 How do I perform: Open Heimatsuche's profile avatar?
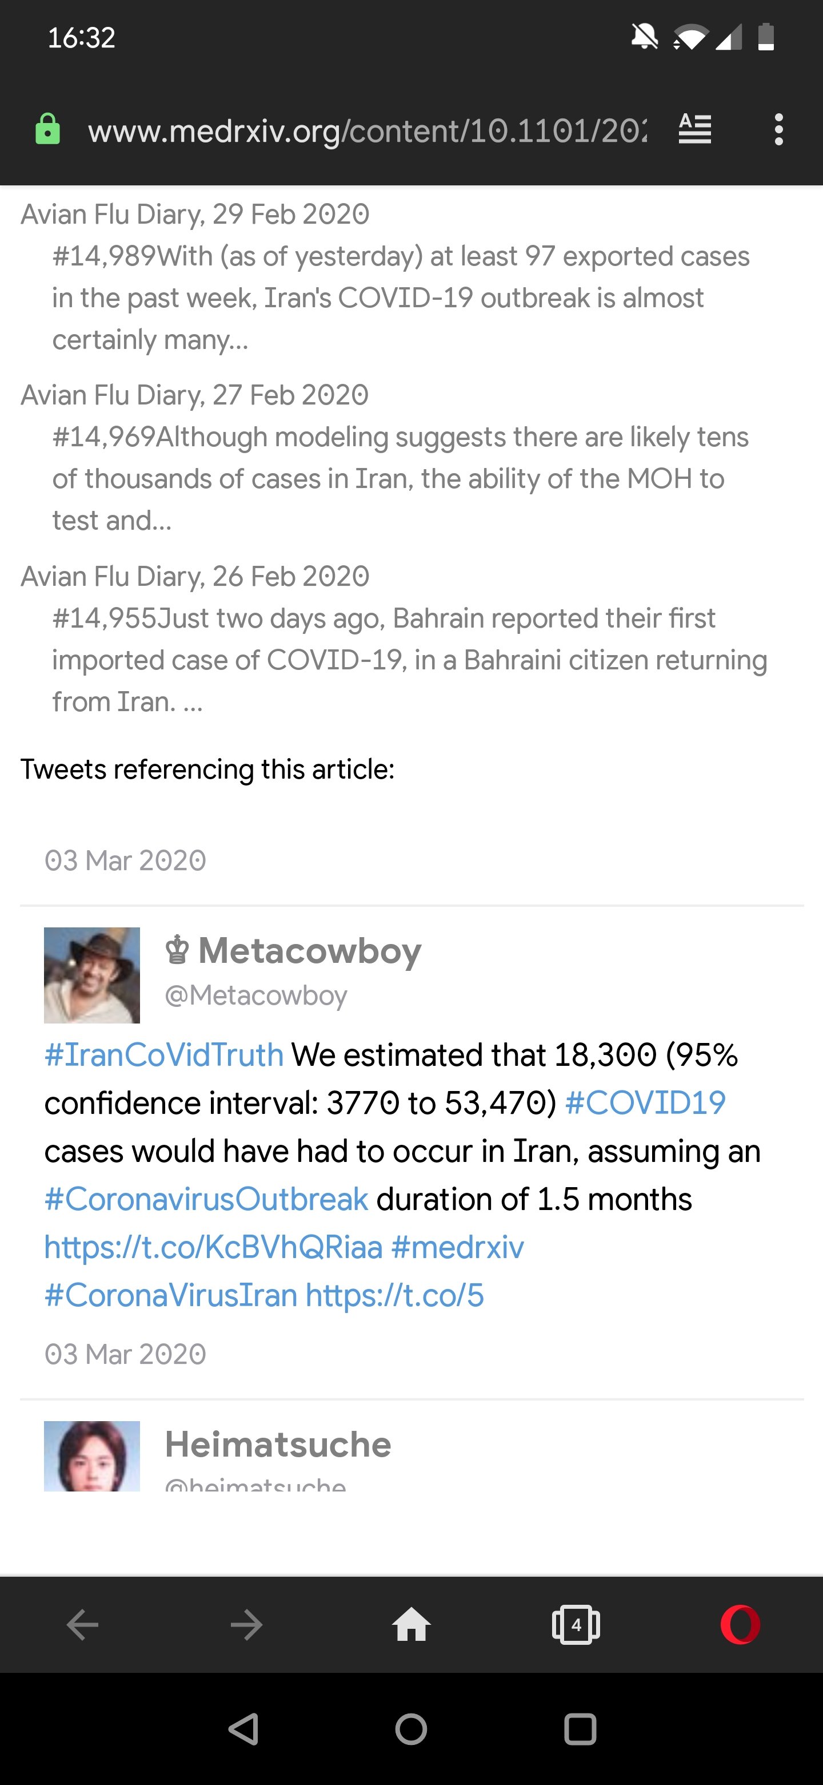pos(92,1455)
